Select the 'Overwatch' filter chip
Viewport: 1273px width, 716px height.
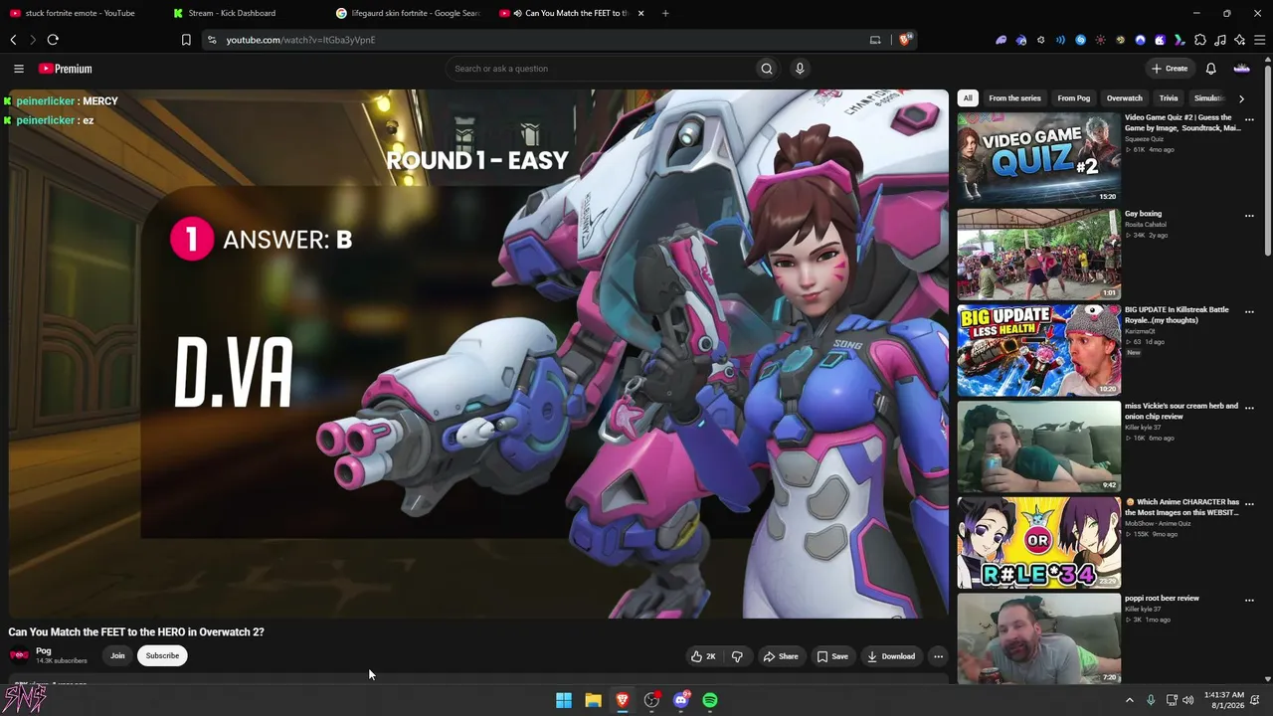point(1125,98)
